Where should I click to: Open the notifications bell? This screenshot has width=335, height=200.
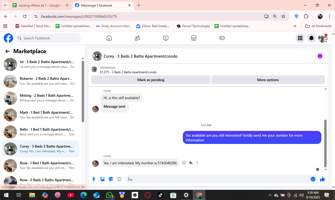311,38
